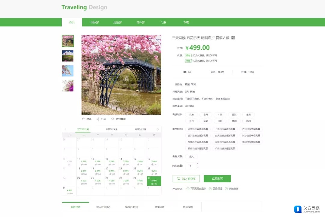Screen dimensions: 325x217
Task: Open 在线客服 chat bubble icon
Action: (113, 119)
